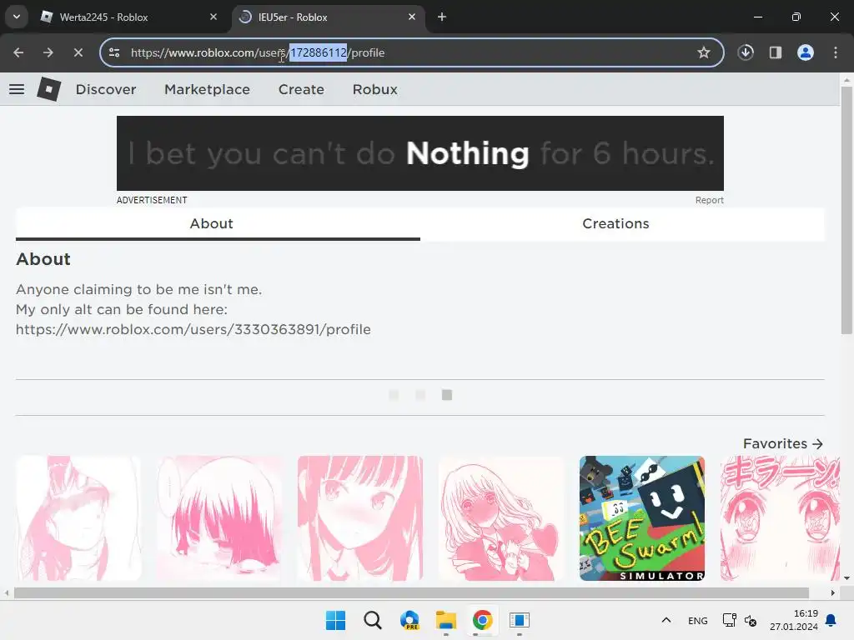Viewport: 854px width, 640px height.
Task: Switch to the Werta2245 - Roblox tab
Action: coord(129,17)
